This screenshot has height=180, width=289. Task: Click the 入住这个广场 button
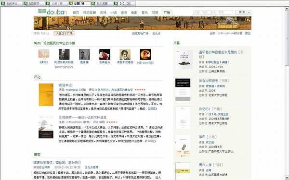coord(65,34)
